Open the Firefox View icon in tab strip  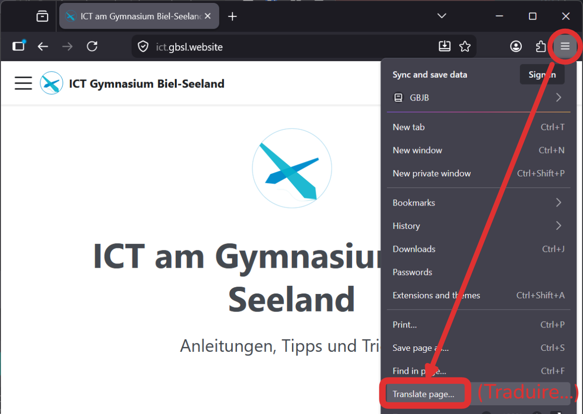coord(43,17)
